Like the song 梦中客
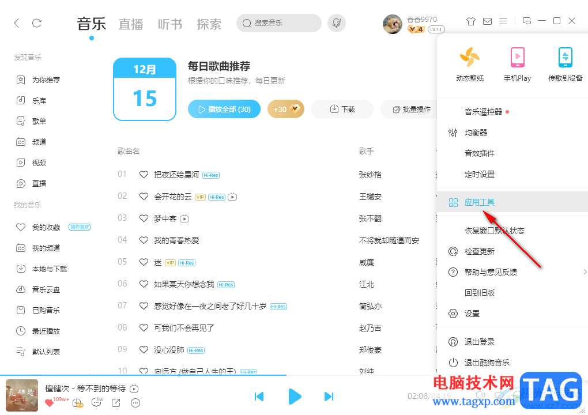 coord(144,218)
